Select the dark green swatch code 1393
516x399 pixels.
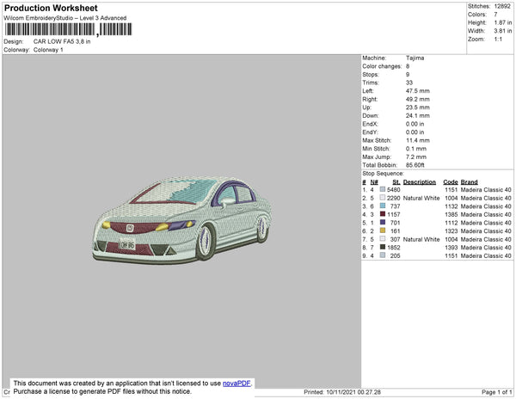384,247
